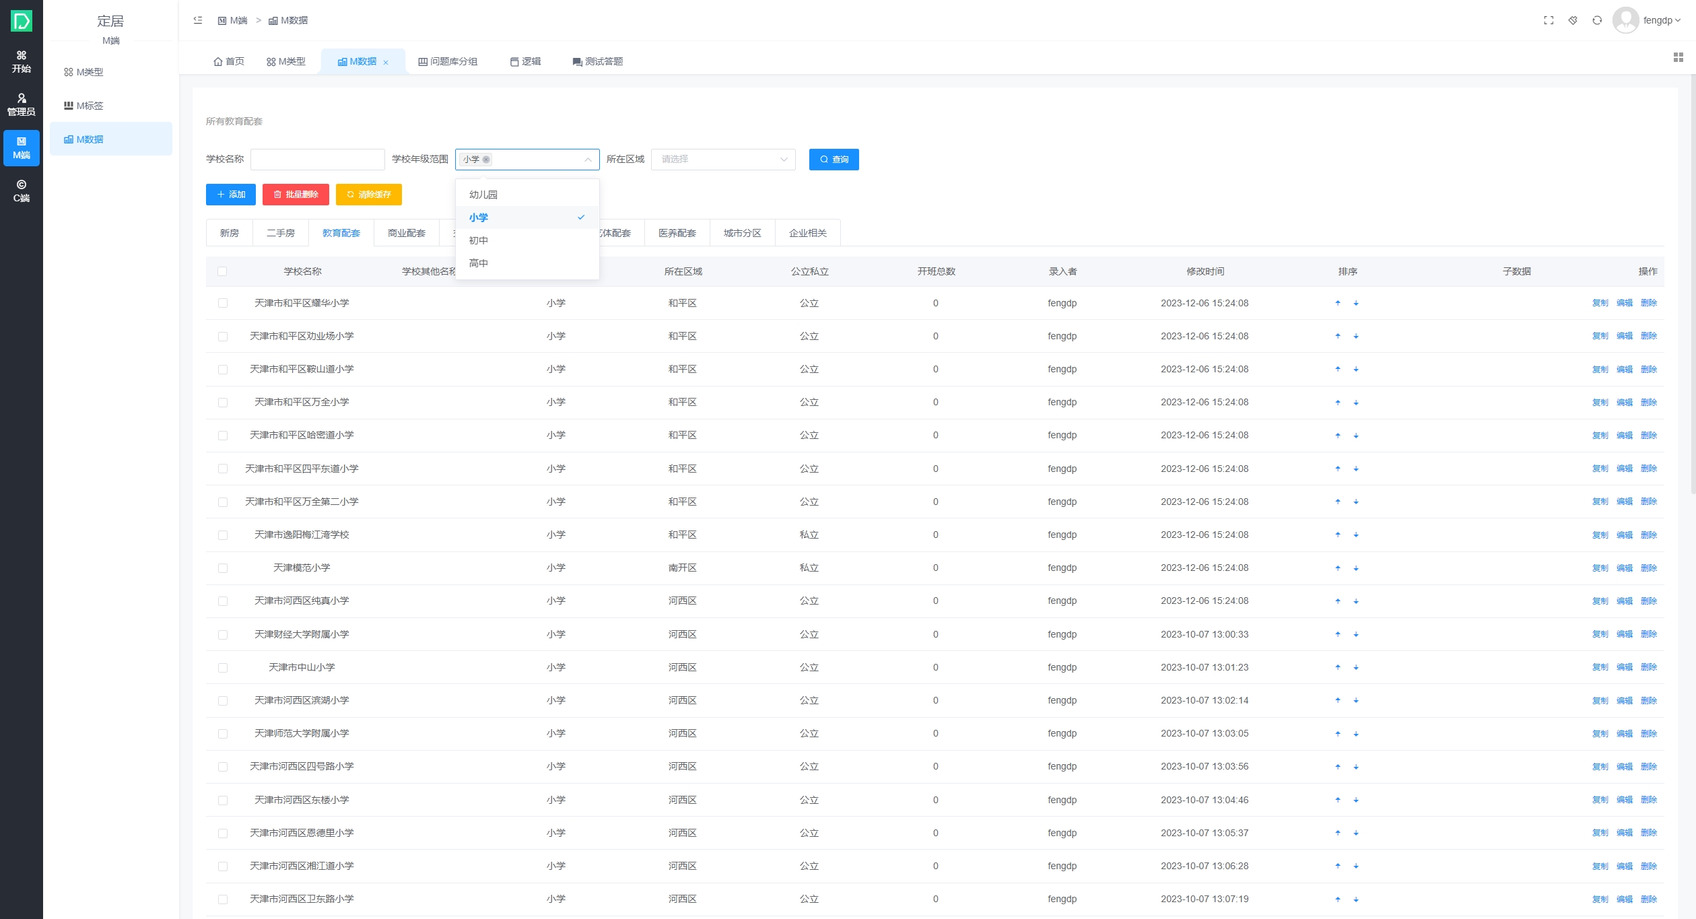1696x919 pixels.
Task: Open the 所在区域 dropdown
Action: (723, 160)
